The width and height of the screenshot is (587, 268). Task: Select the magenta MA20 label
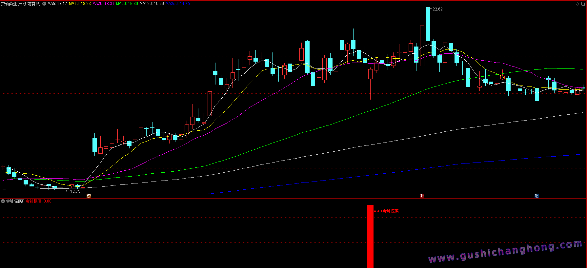coord(103,4)
